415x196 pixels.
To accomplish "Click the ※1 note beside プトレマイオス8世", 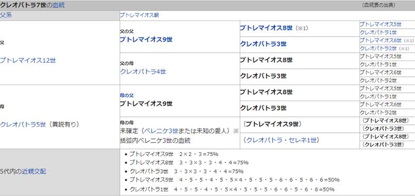I will click(x=302, y=28).
